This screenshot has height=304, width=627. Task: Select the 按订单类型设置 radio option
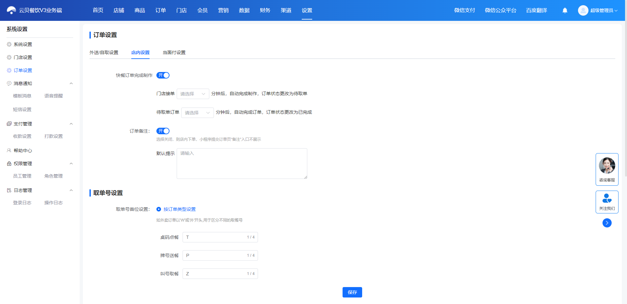tap(159, 209)
